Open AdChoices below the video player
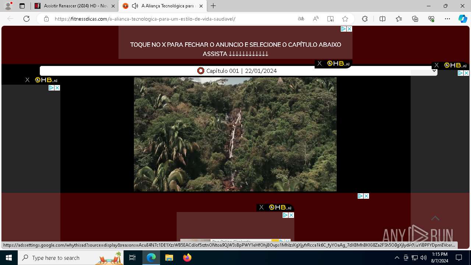The height and width of the screenshot is (265, 471). (x=361, y=196)
